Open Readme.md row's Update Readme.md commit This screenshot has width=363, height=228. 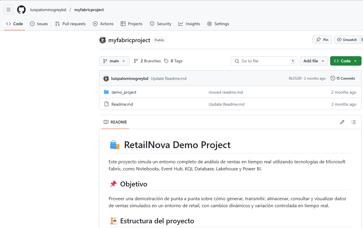(x=226, y=104)
